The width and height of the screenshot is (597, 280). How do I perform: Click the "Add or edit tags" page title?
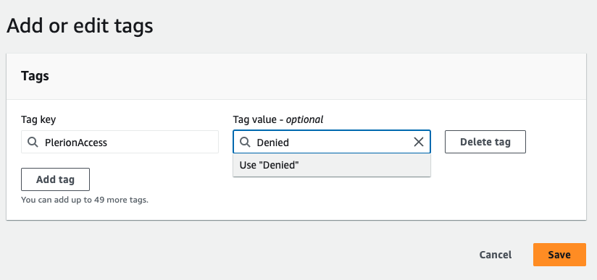[80, 27]
